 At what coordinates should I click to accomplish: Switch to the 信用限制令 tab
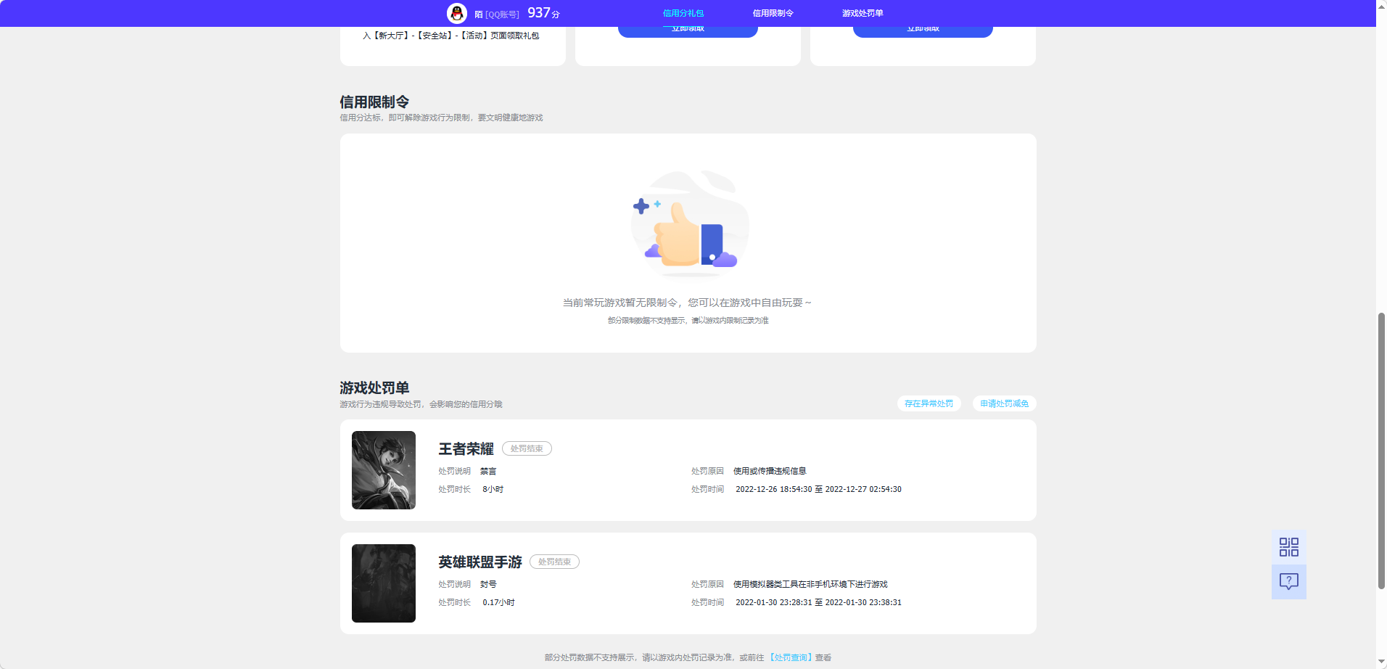772,13
